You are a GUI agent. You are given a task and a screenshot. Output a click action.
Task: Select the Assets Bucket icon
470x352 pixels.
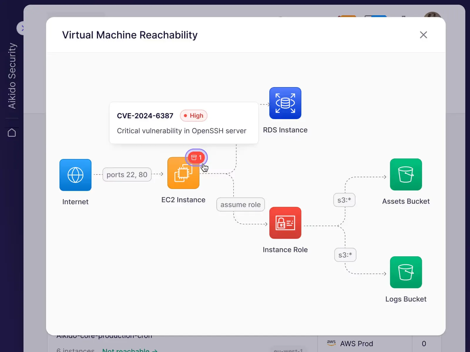(406, 174)
